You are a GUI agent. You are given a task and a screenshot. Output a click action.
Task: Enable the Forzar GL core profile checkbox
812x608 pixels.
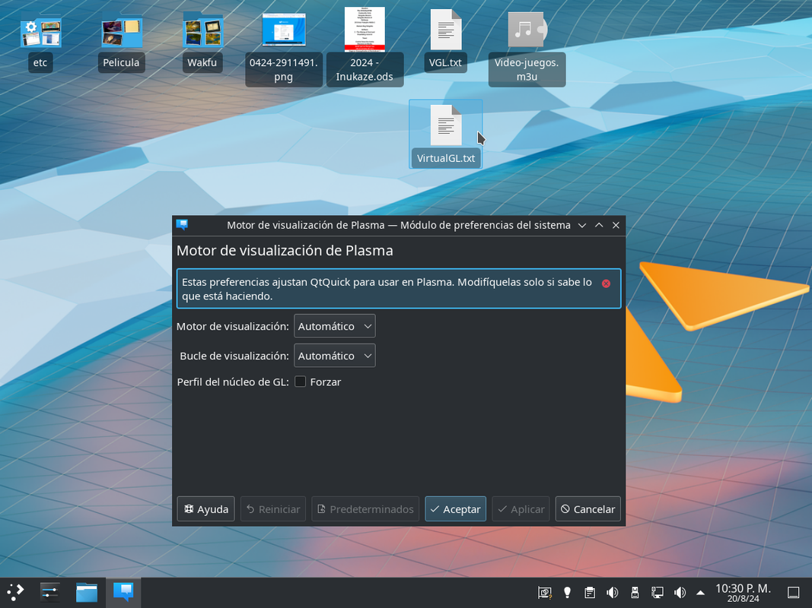click(301, 382)
